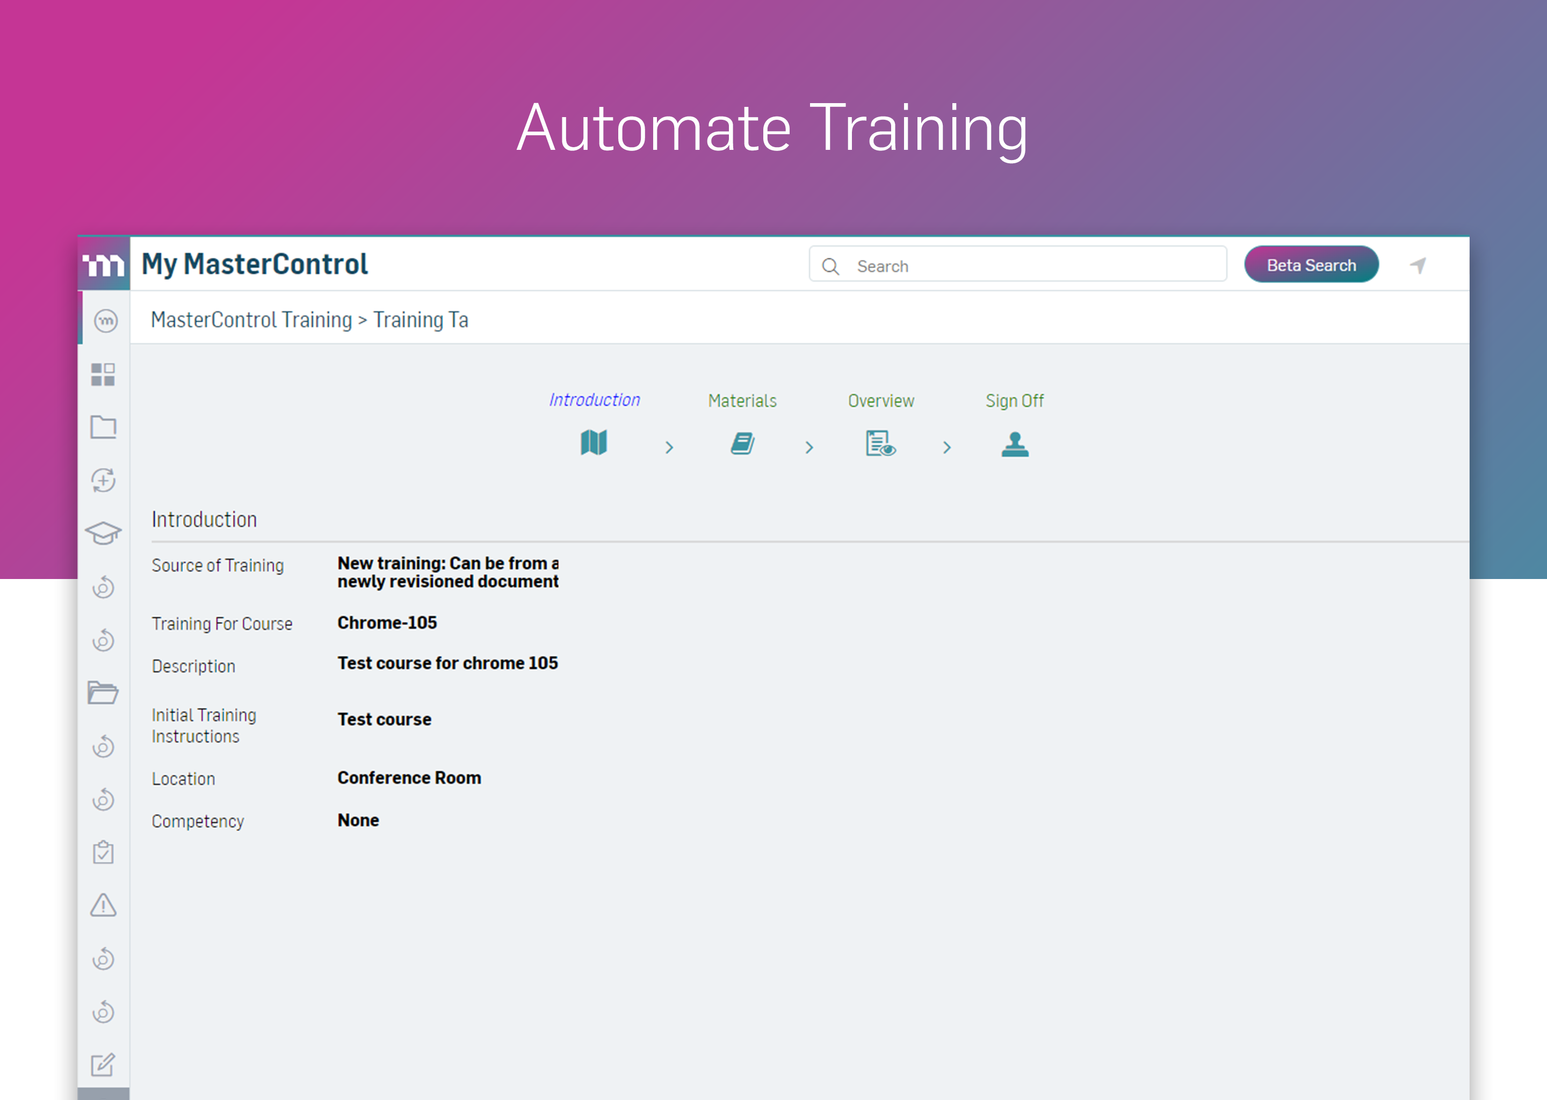
Task: Click the location arrow icon near Beta Search
Action: [x=1418, y=265]
